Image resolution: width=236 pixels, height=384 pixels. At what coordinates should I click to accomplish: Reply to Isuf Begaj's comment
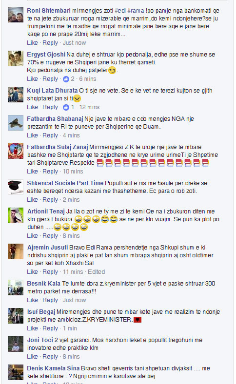point(50,328)
